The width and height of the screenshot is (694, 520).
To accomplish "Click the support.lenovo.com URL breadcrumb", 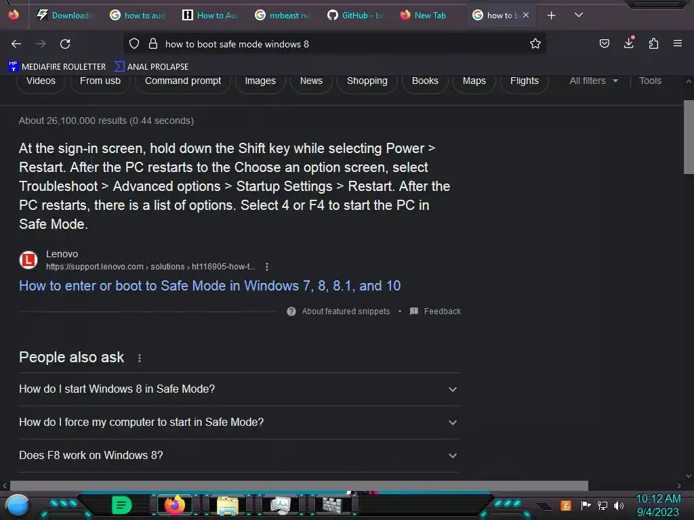I will tap(150, 267).
